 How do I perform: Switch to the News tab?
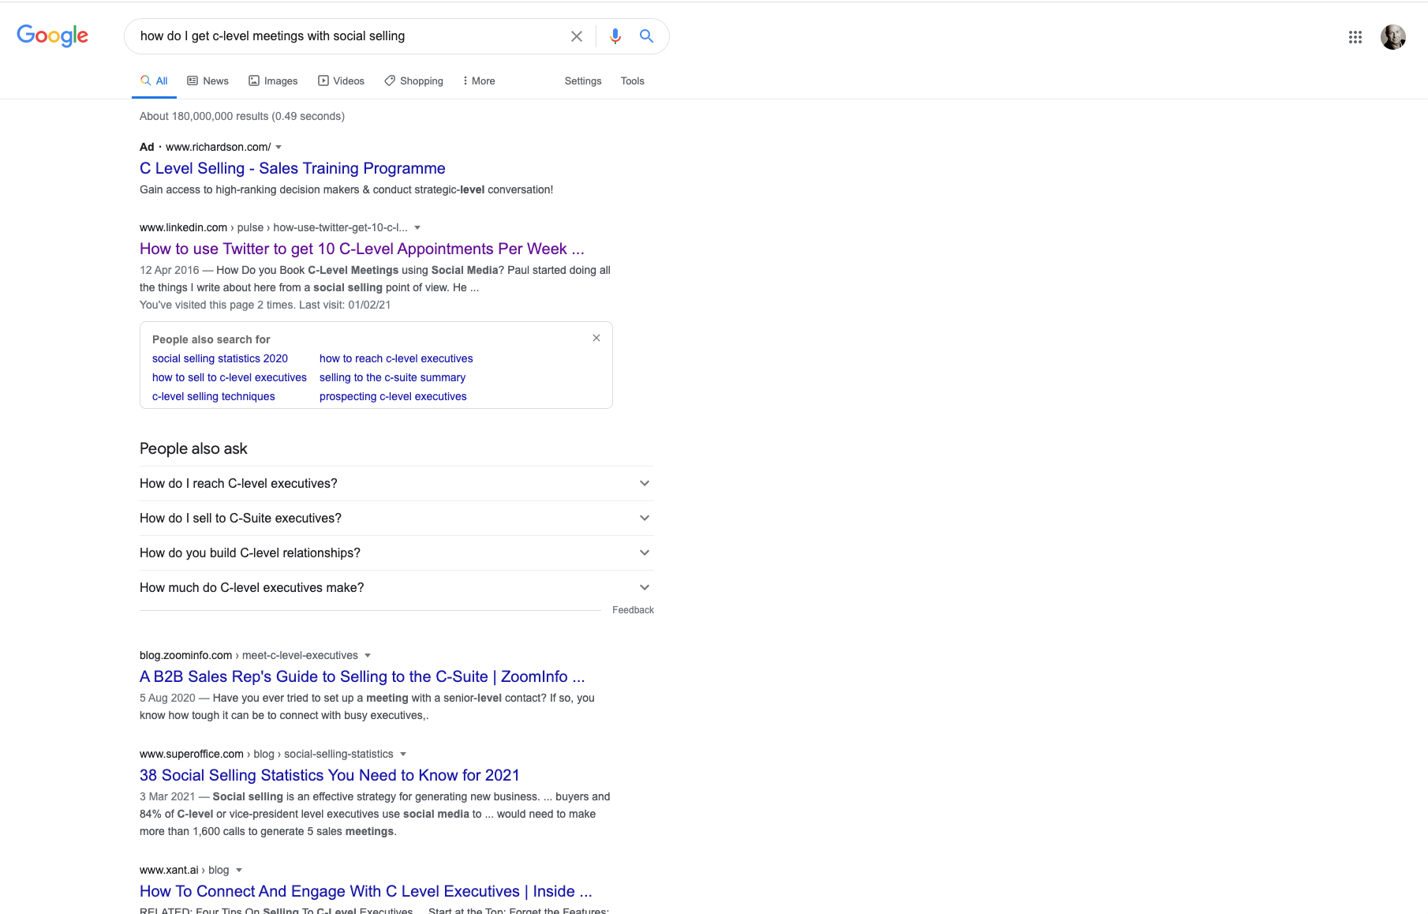[x=207, y=81]
